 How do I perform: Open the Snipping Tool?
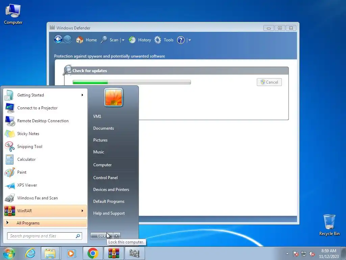pyautogui.click(x=45, y=146)
